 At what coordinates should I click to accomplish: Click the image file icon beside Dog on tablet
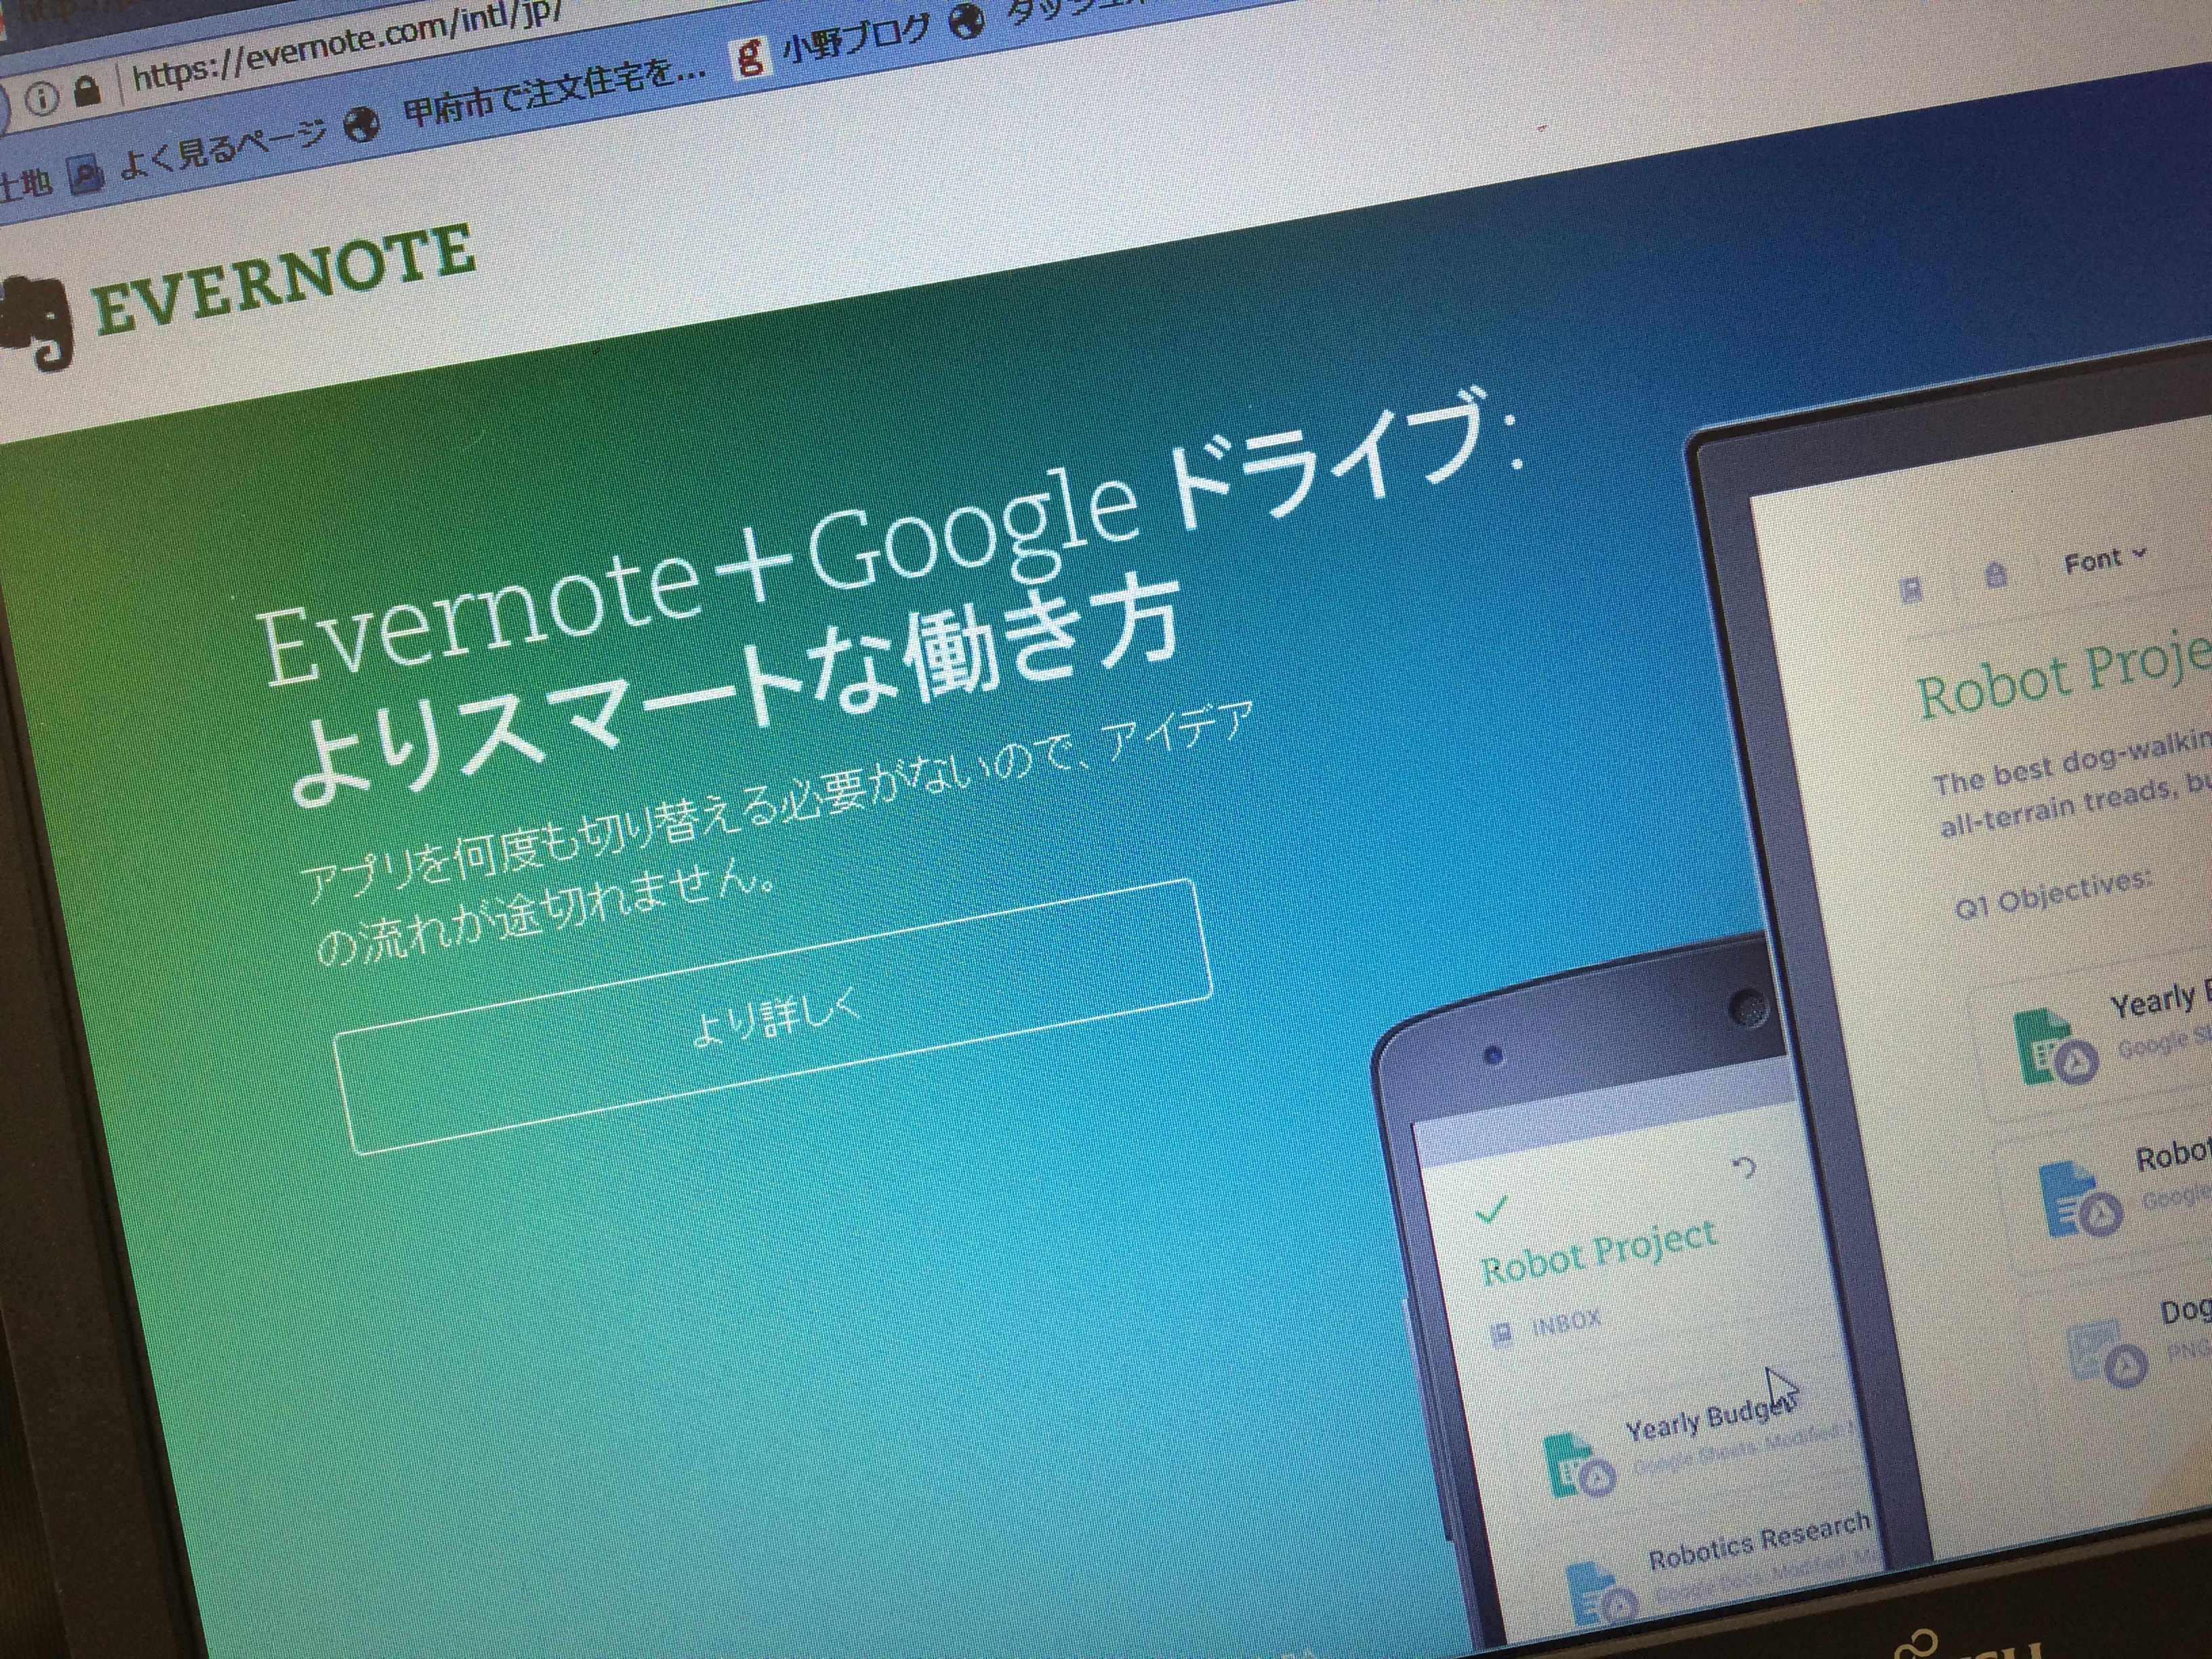2106,1354
